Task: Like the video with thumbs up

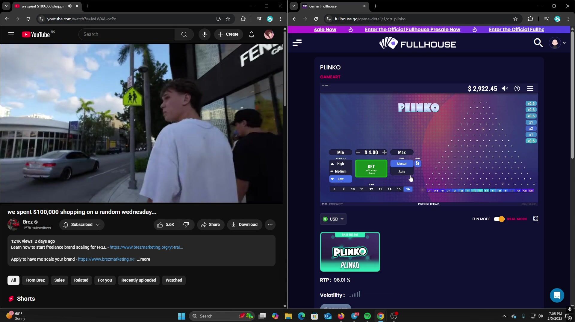Action: pyautogui.click(x=166, y=225)
